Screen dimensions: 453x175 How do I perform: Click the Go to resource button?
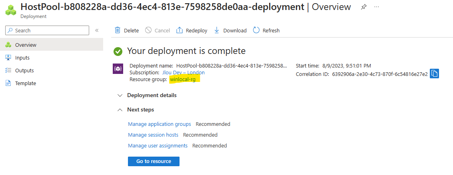[154, 161]
